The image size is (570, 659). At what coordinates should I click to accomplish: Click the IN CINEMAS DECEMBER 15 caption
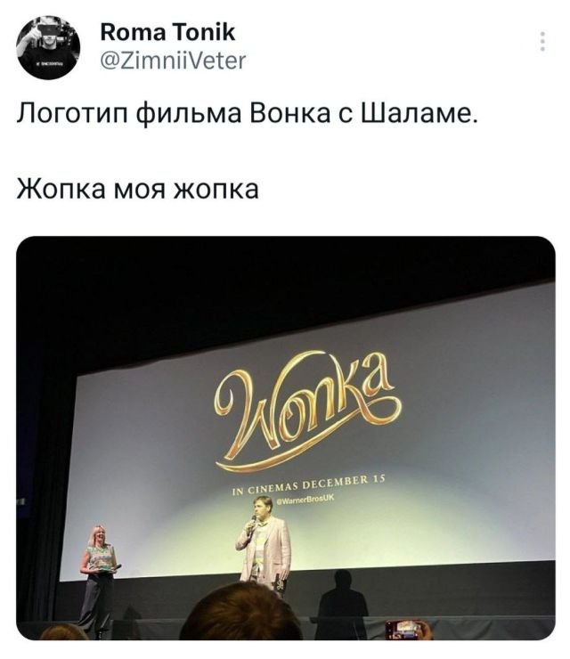(308, 486)
